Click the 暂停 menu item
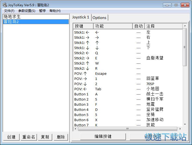 point(42,11)
